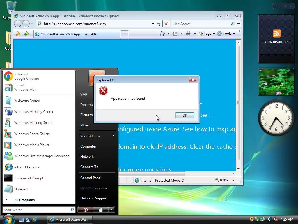Open the Favorites Center star

18,34
